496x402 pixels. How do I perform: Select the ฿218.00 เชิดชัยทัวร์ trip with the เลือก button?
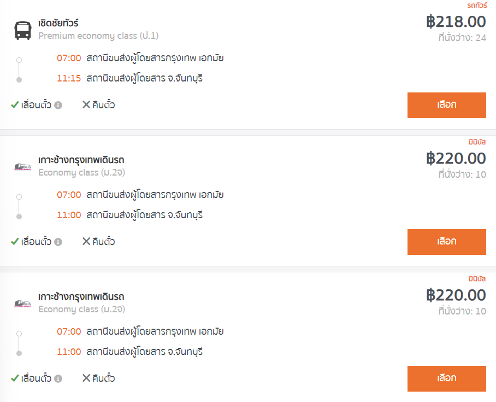[x=447, y=105]
